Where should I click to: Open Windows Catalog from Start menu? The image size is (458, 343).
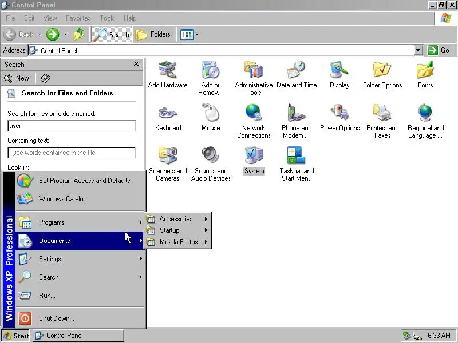(80, 199)
